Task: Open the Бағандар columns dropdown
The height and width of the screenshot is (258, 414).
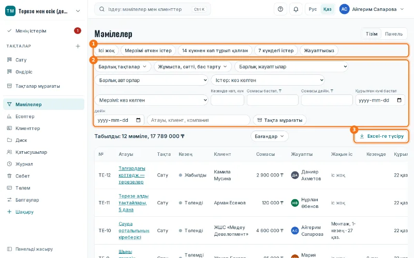Action: click(x=269, y=136)
